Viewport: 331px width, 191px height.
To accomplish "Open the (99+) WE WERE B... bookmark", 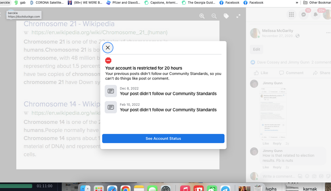I will [x=85, y=3].
